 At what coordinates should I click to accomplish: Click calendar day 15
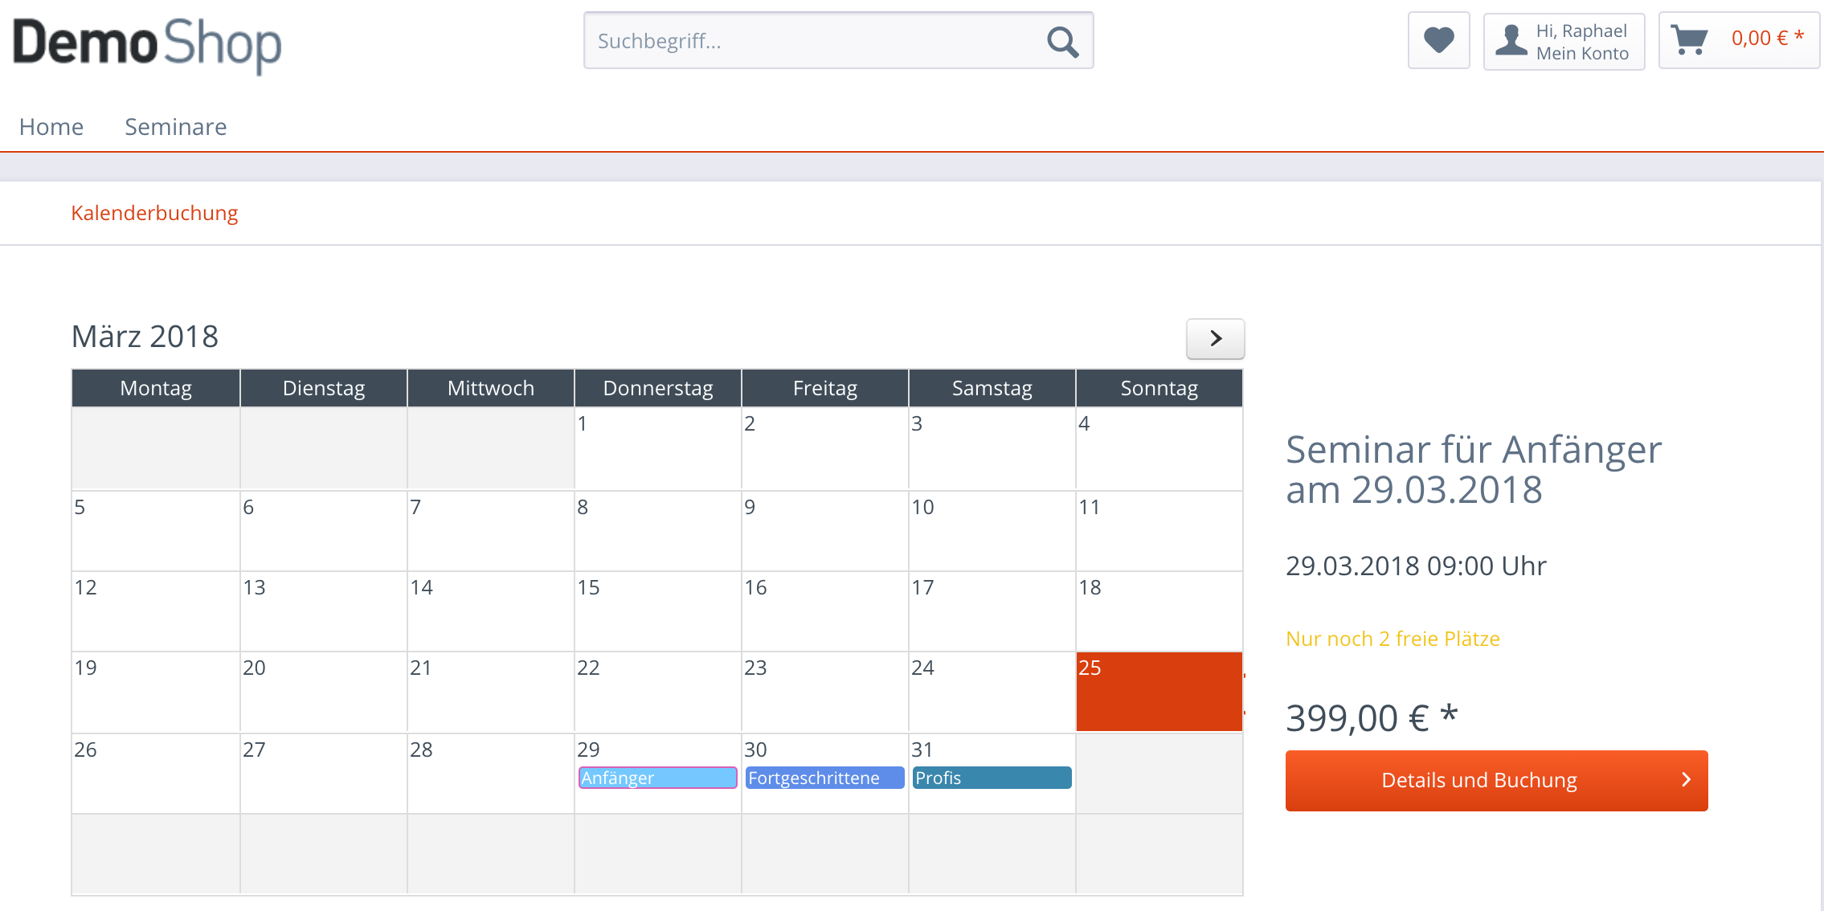tap(657, 611)
